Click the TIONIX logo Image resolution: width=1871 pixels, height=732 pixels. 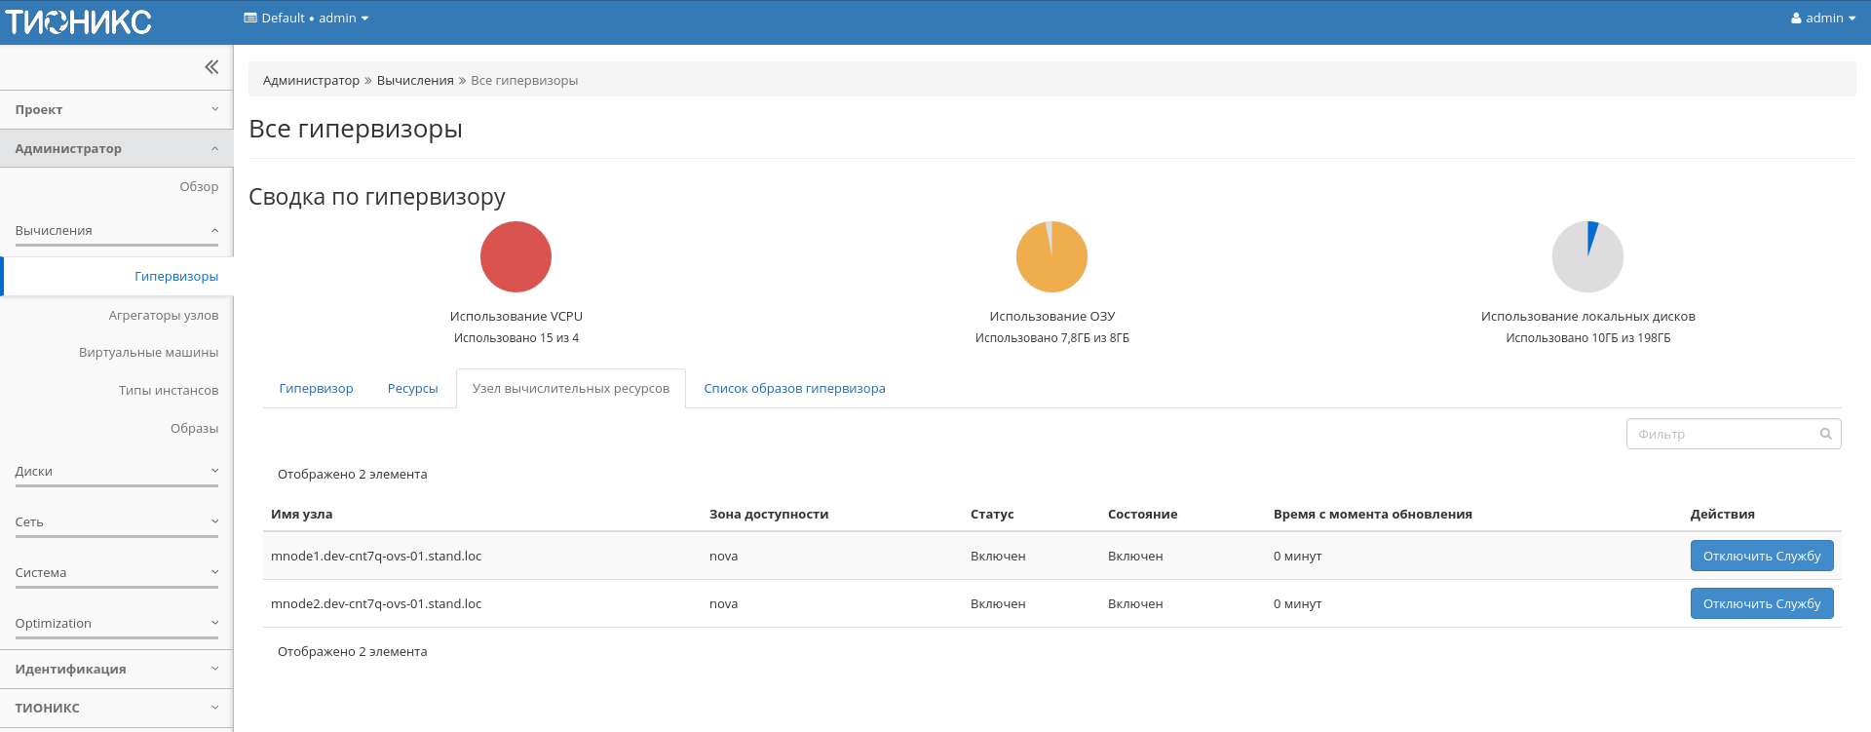click(x=78, y=21)
